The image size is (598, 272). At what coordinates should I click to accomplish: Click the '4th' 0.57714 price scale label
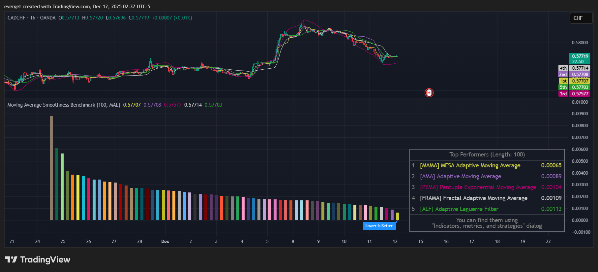[574, 68]
